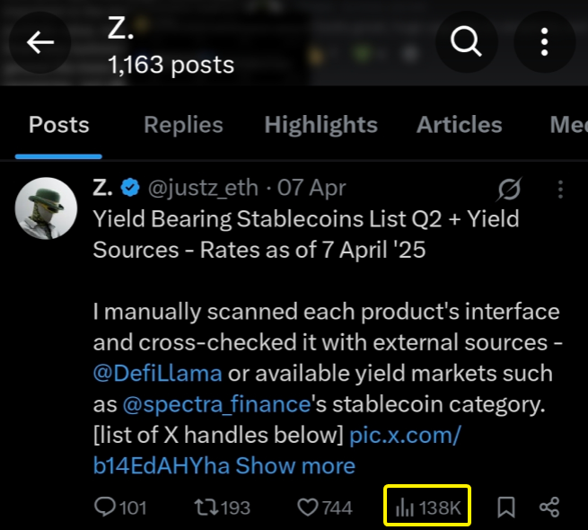Switch to the Replies tab
Image resolution: width=588 pixels, height=530 pixels.
tap(183, 125)
